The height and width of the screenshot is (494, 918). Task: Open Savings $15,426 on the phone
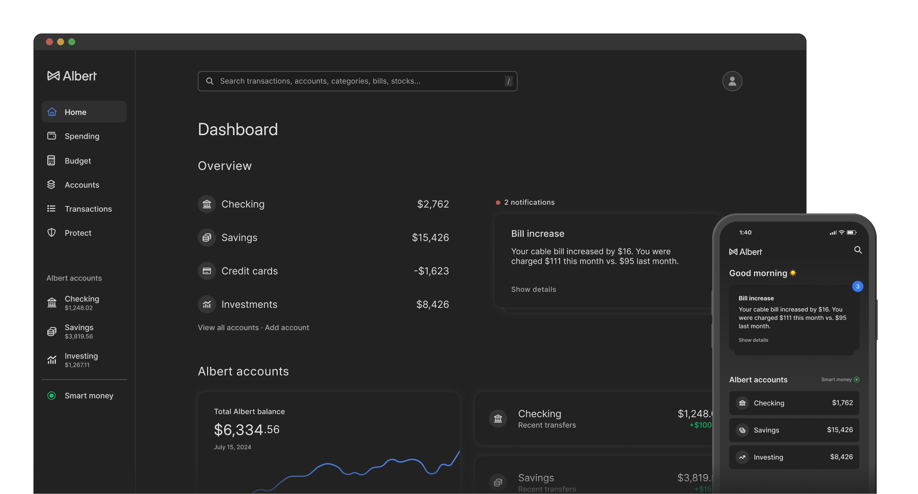[794, 430]
